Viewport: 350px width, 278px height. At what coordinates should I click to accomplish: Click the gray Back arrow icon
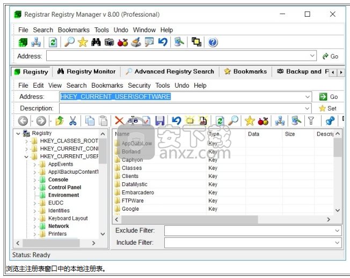(x=23, y=121)
